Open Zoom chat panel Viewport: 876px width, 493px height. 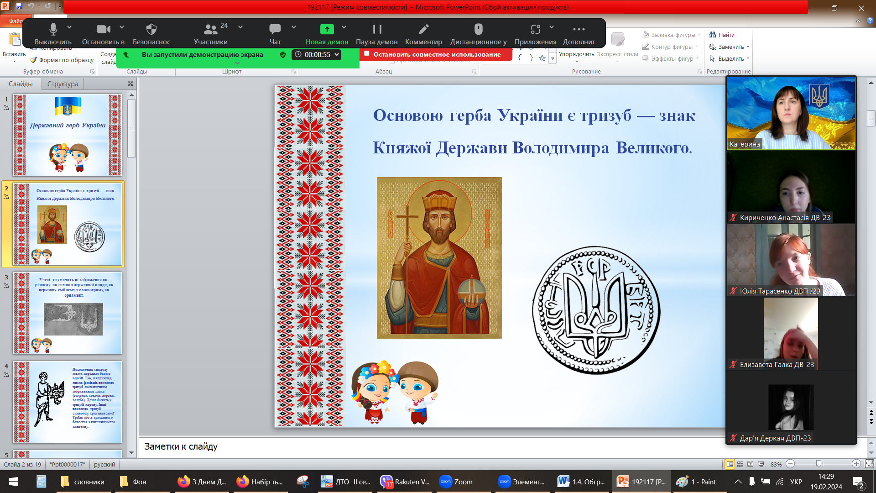point(275,34)
